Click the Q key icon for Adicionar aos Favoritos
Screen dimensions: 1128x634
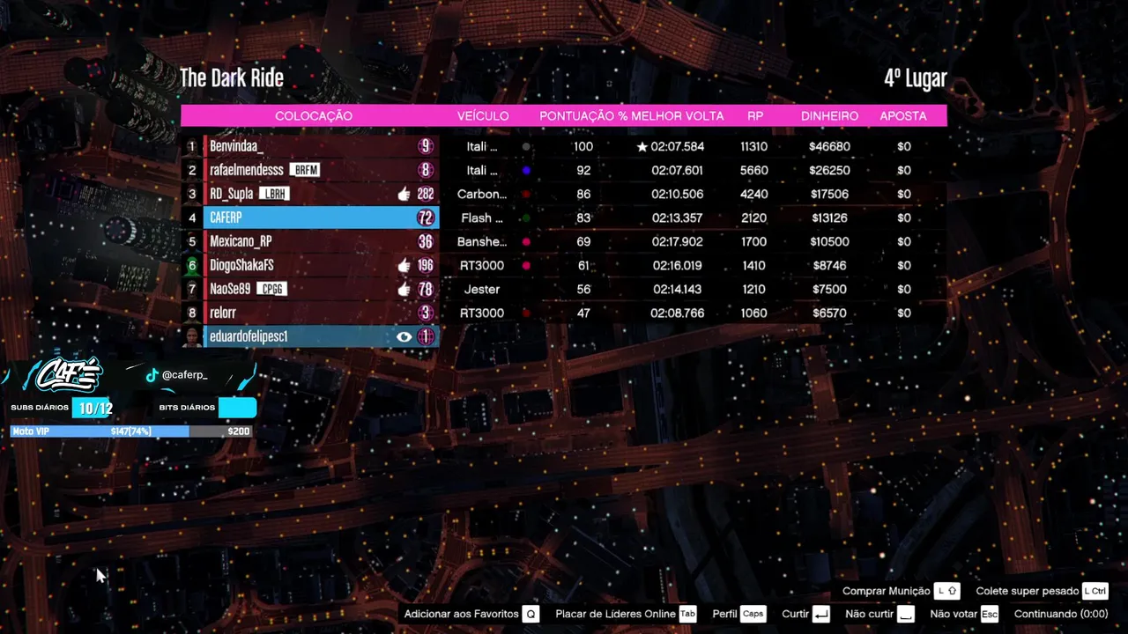[x=530, y=614]
